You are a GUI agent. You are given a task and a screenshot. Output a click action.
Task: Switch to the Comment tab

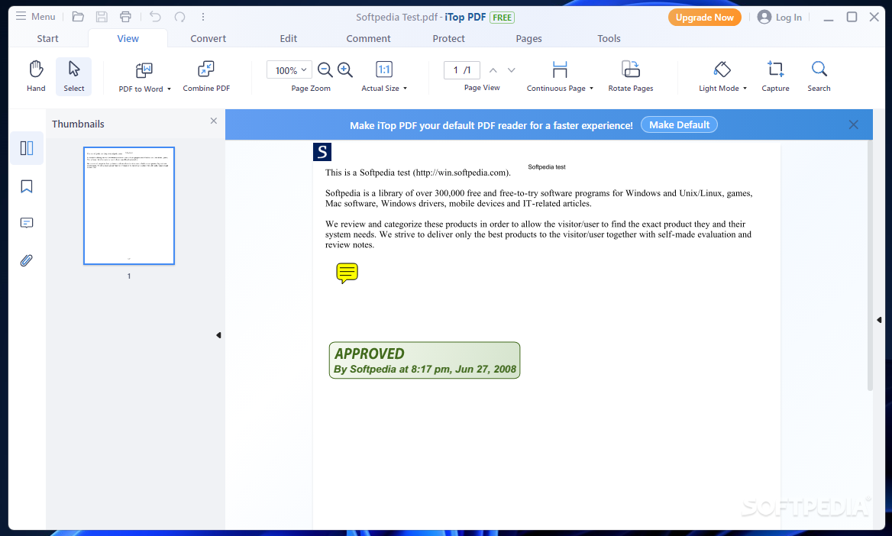point(369,38)
